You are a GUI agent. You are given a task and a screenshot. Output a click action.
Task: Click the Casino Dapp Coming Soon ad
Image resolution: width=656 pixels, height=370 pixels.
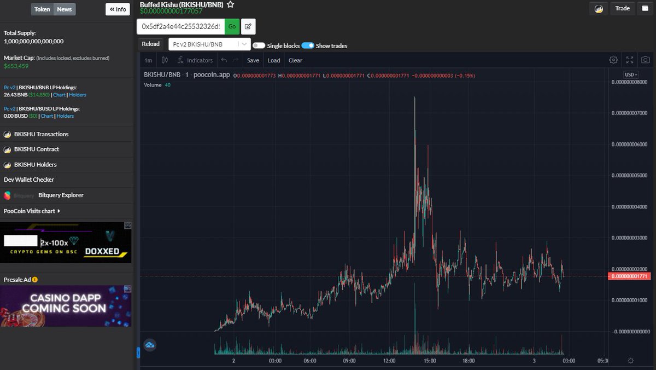(66, 306)
